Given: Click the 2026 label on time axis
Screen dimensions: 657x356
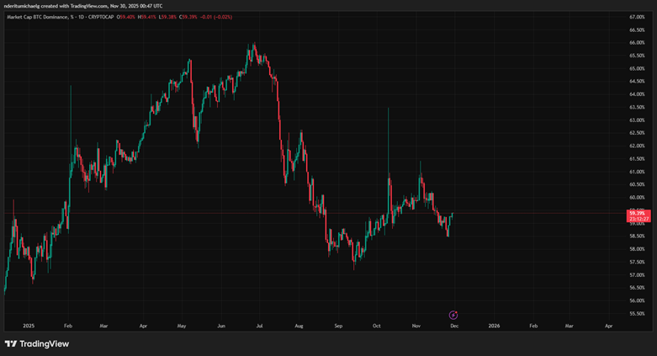Looking at the screenshot, I should [x=494, y=325].
